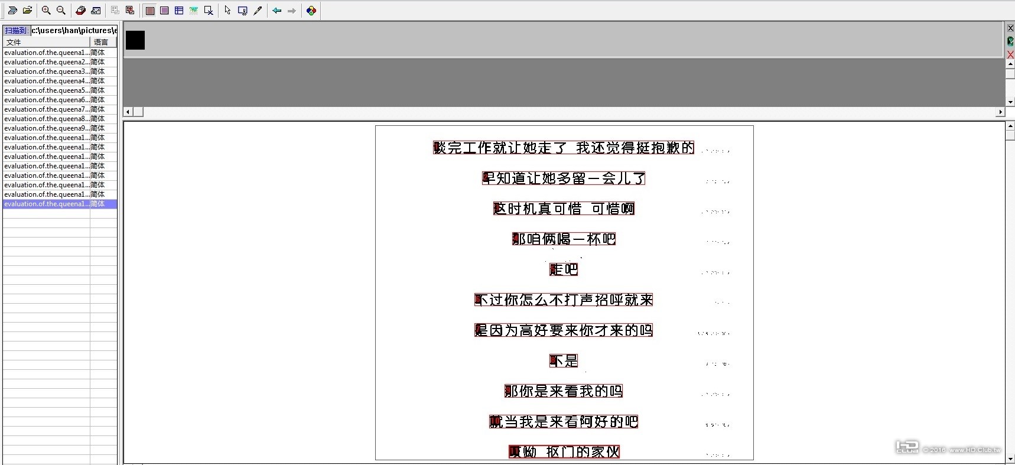Select the blue table layout icon

(x=179, y=11)
